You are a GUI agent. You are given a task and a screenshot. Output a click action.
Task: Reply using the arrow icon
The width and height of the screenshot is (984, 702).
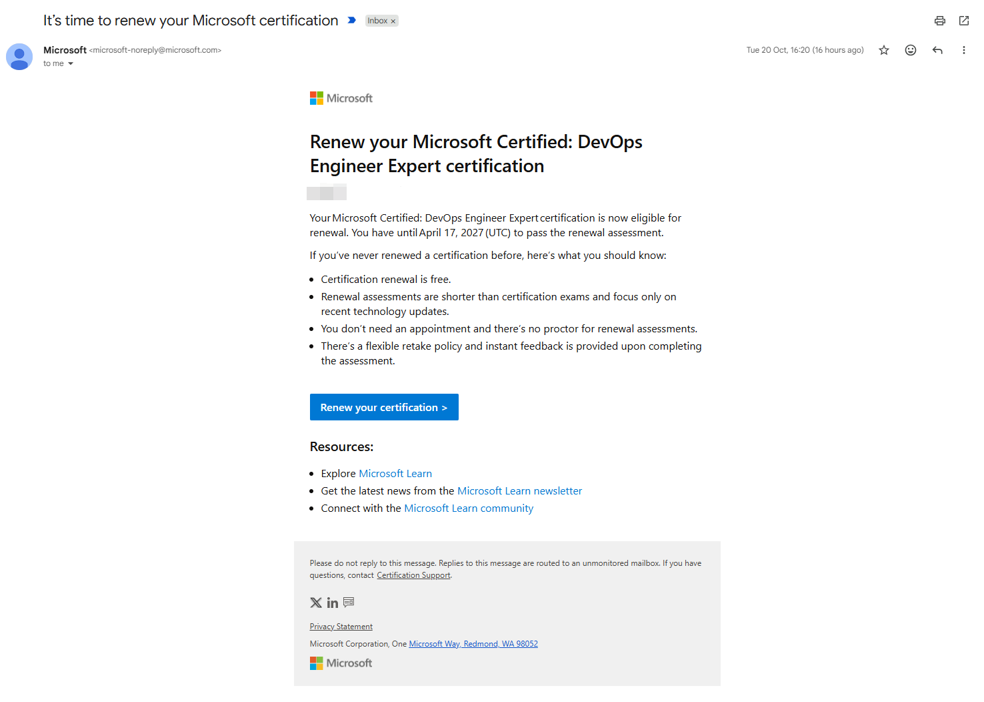pyautogui.click(x=937, y=50)
